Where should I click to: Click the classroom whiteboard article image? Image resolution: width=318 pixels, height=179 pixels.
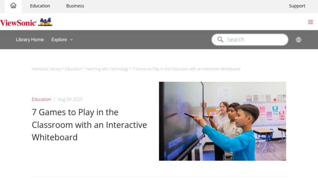222,121
